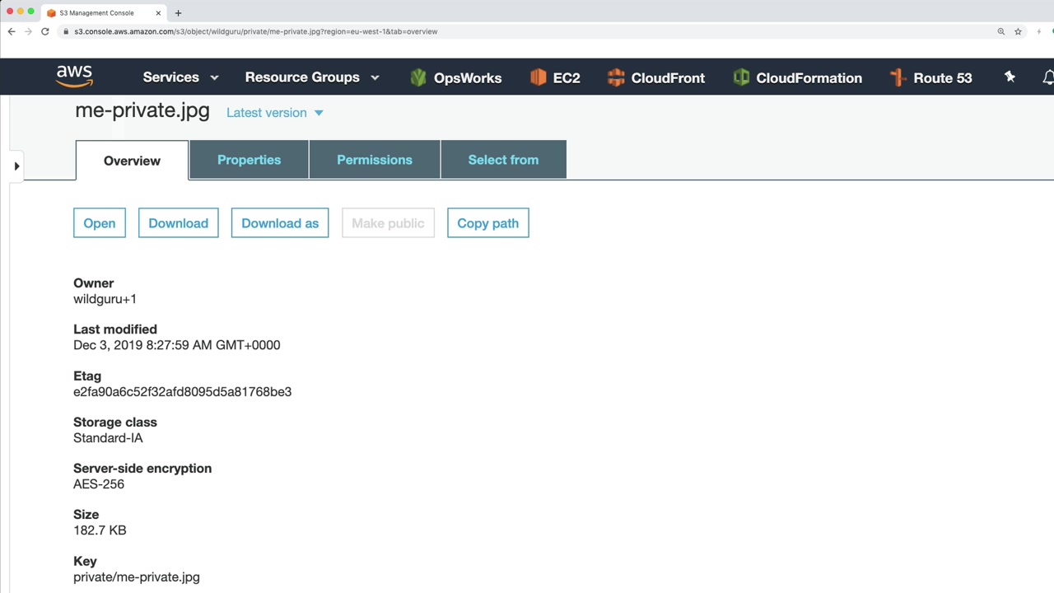Click the key value private/me-private.jpg
The height and width of the screenshot is (593, 1054).
point(137,577)
